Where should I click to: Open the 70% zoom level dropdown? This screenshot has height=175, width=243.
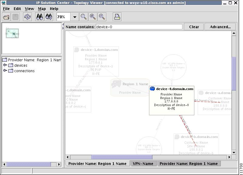75,17
